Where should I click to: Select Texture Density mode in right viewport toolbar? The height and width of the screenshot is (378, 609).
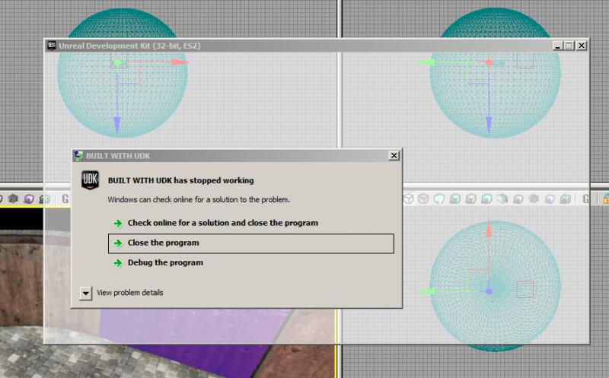click(518, 199)
